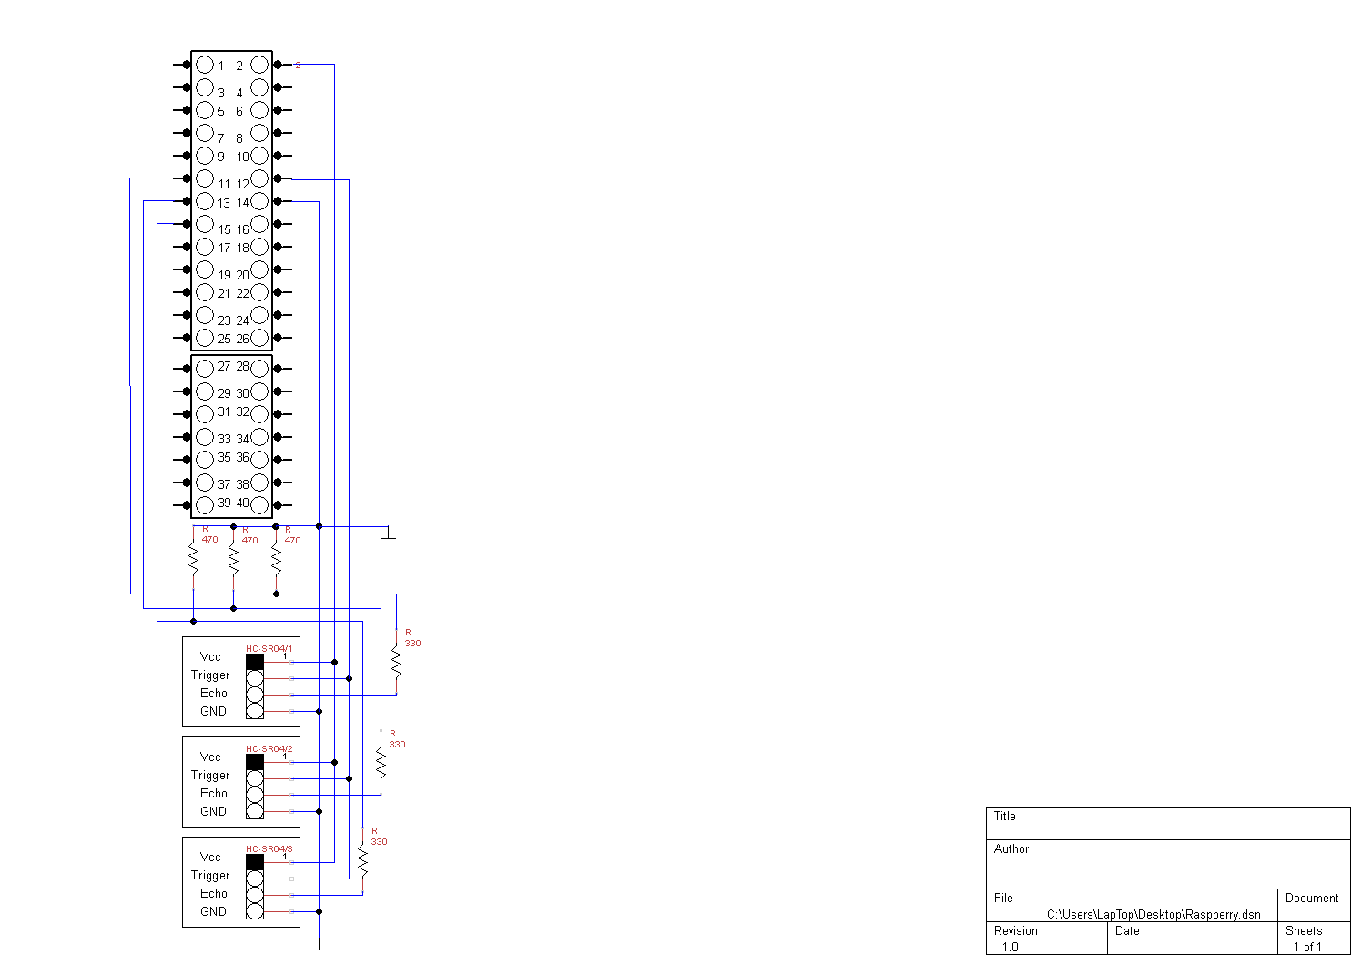This screenshot has height=965, width=1361.
Task: Pick the 330 resistor beside HC-SR04/3
Action: click(x=363, y=860)
